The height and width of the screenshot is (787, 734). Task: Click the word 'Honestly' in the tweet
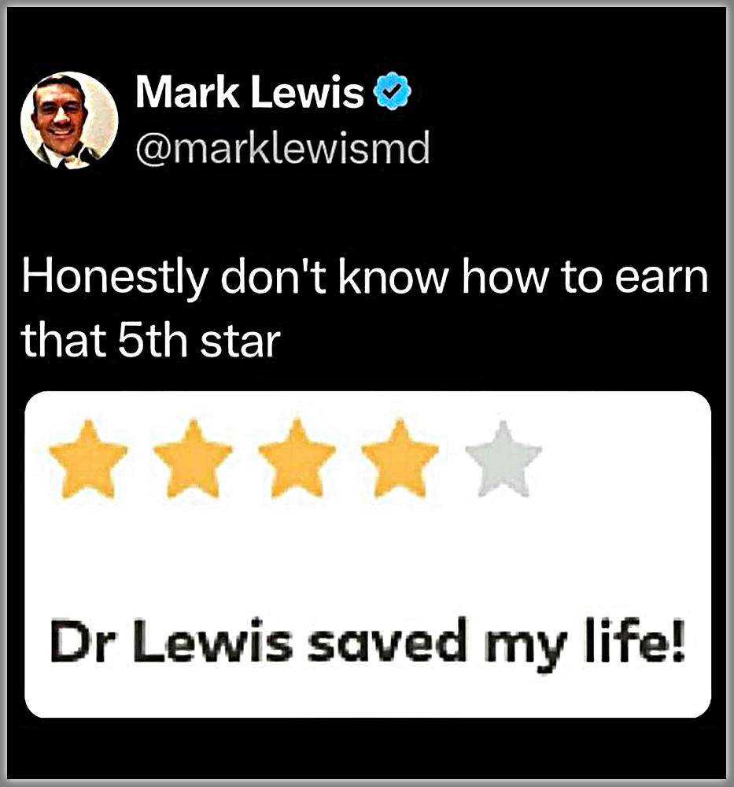[x=115, y=278]
